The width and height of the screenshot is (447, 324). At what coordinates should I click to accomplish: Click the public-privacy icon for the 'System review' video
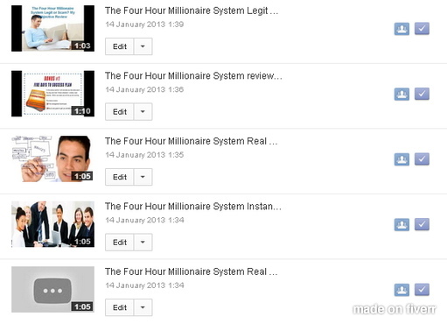point(402,94)
